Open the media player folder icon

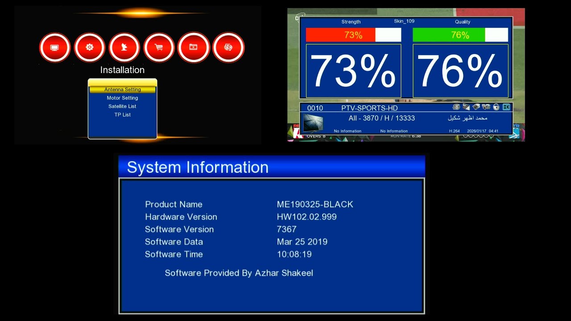[x=193, y=47]
